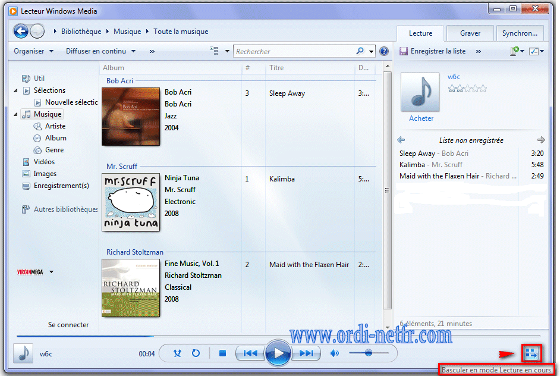Open the list options dropdown arrow
560x376 pixels.
click(x=542, y=51)
